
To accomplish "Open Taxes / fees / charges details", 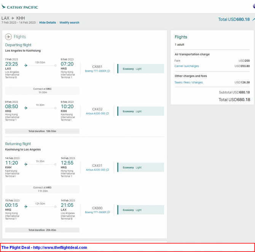I will (188, 82).
